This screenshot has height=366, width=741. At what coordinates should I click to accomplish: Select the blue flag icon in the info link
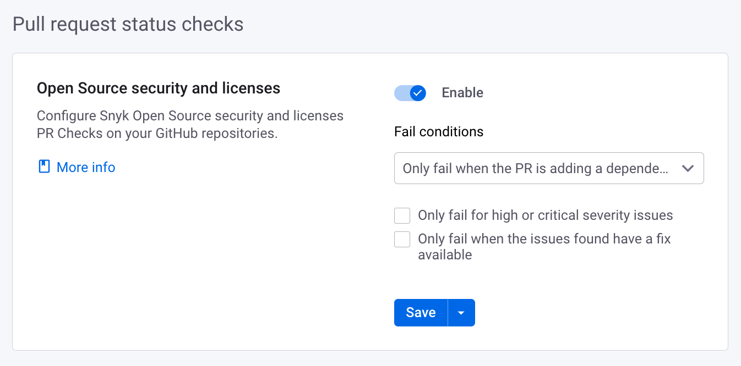tap(43, 167)
